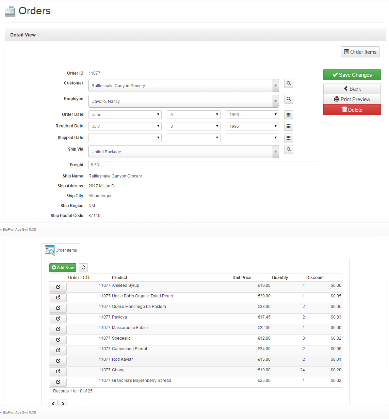389x419 pixels.
Task: Open detail view for Aniseed Syrup item
Action: click(58, 287)
